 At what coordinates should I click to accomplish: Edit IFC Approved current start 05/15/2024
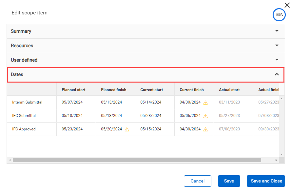tap(151, 129)
